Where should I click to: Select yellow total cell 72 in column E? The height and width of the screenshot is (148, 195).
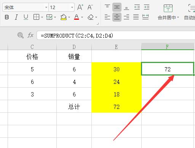click(117, 107)
